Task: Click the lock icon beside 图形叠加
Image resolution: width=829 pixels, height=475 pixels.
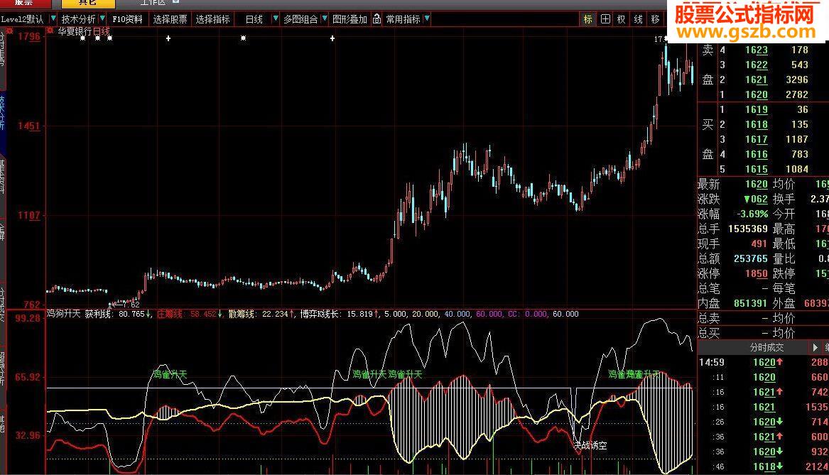Action: 376,19
